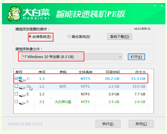Click the Windows drive icon for C:
This screenshot has height=134, width=167.
coord(22,79)
